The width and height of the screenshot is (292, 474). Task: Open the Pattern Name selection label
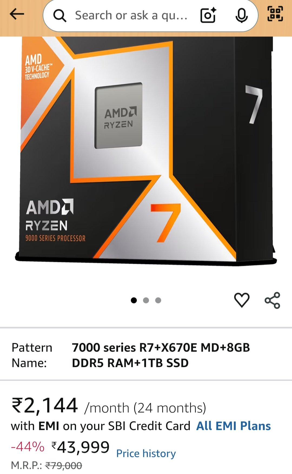[x=32, y=355]
